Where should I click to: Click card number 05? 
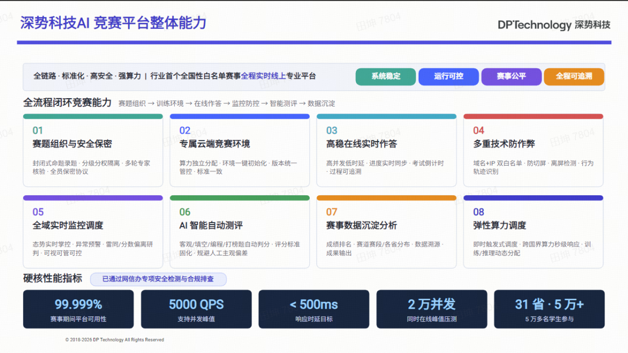point(38,212)
